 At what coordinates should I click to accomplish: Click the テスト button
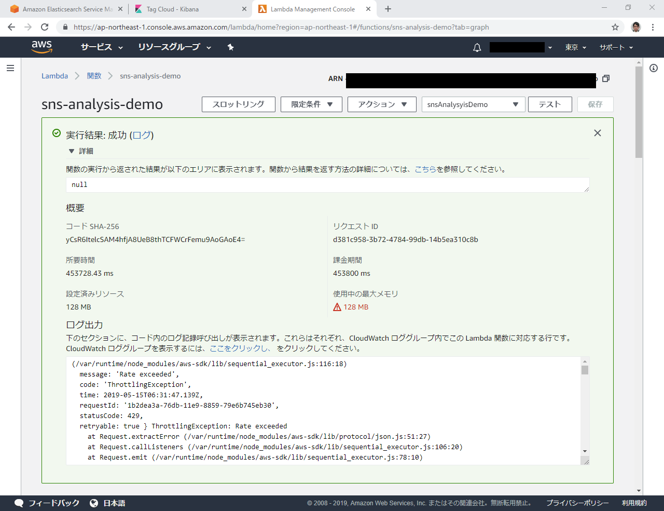[549, 104]
